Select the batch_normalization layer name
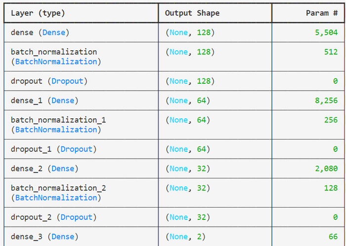 click(x=54, y=52)
